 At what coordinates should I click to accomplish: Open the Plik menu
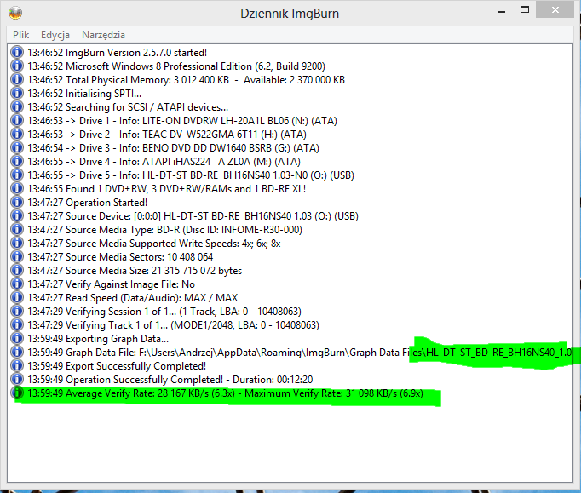pos(20,35)
